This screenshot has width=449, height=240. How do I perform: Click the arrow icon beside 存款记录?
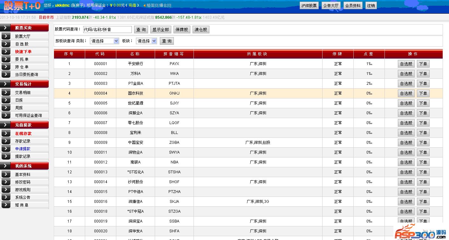pos(6,141)
